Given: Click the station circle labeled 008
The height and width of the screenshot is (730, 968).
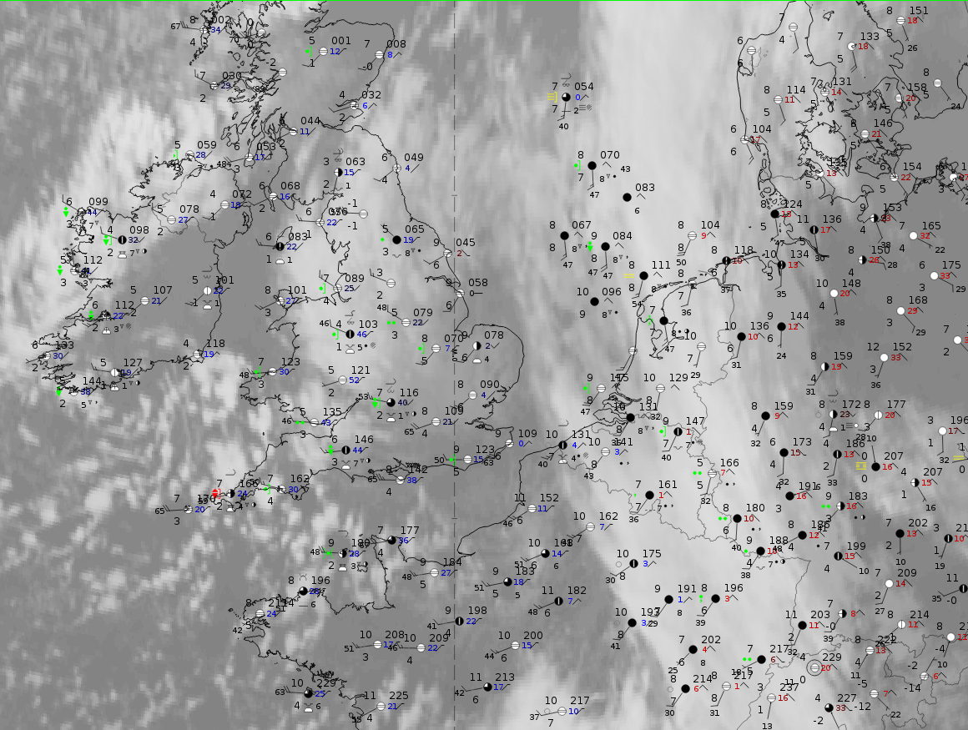Looking at the screenshot, I should click(377, 55).
